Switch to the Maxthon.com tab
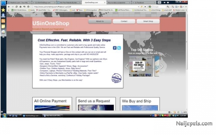Viewport: 216px width, 135px height. tap(19, 3)
